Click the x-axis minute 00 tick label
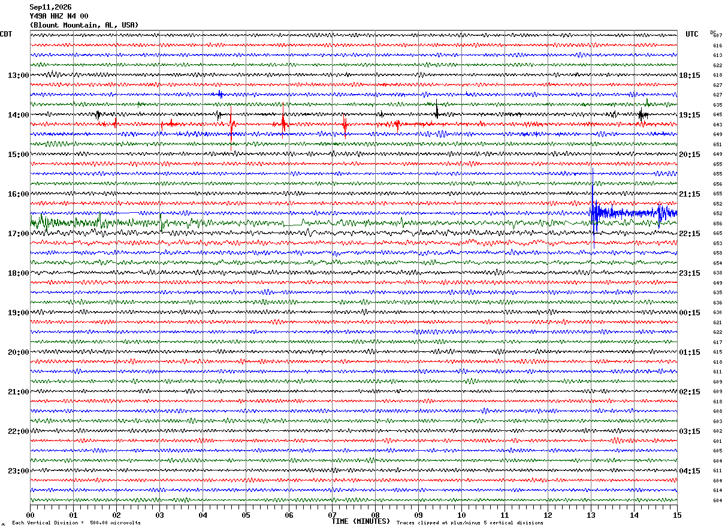Viewport: 725px width, 531px height. point(30,515)
